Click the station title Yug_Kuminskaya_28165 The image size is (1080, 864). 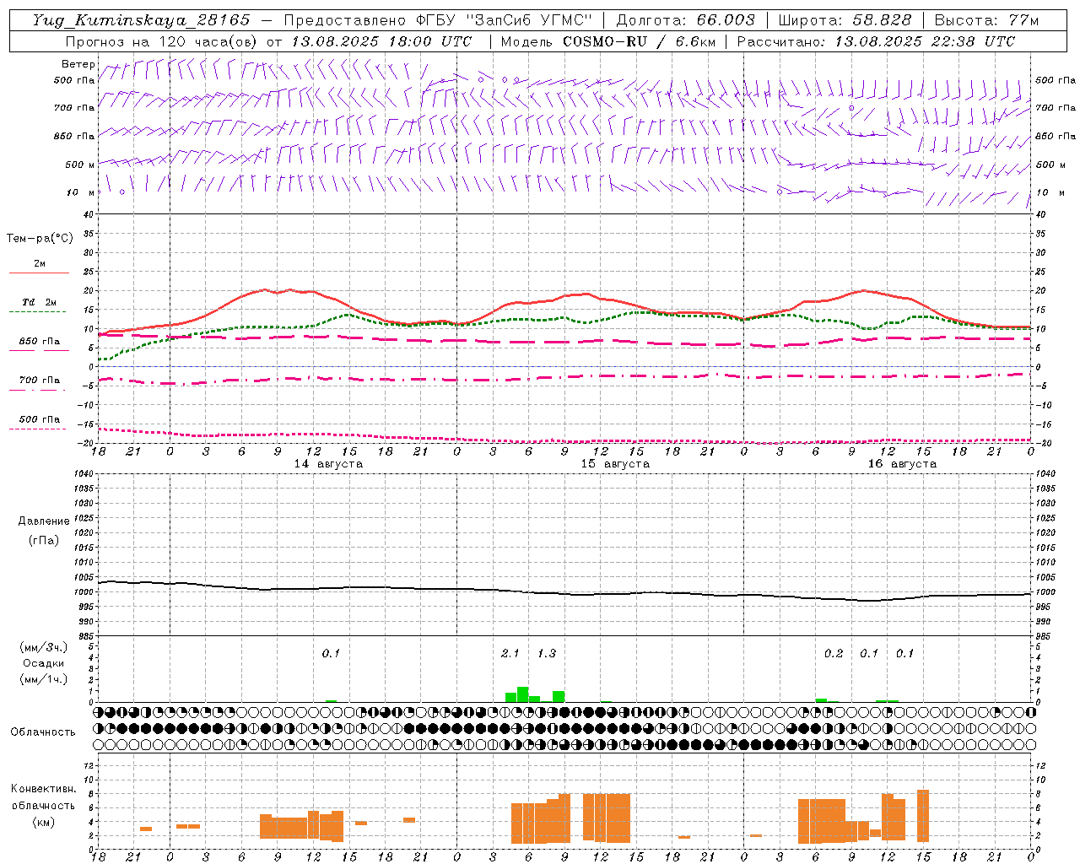tap(141, 20)
